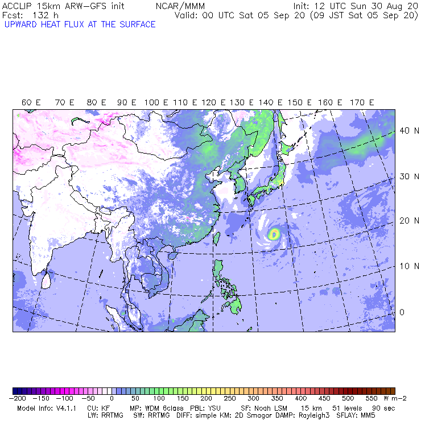The height and width of the screenshot is (421, 421).
Task: Click the '400' color bar tick label
Action: click(x=301, y=398)
